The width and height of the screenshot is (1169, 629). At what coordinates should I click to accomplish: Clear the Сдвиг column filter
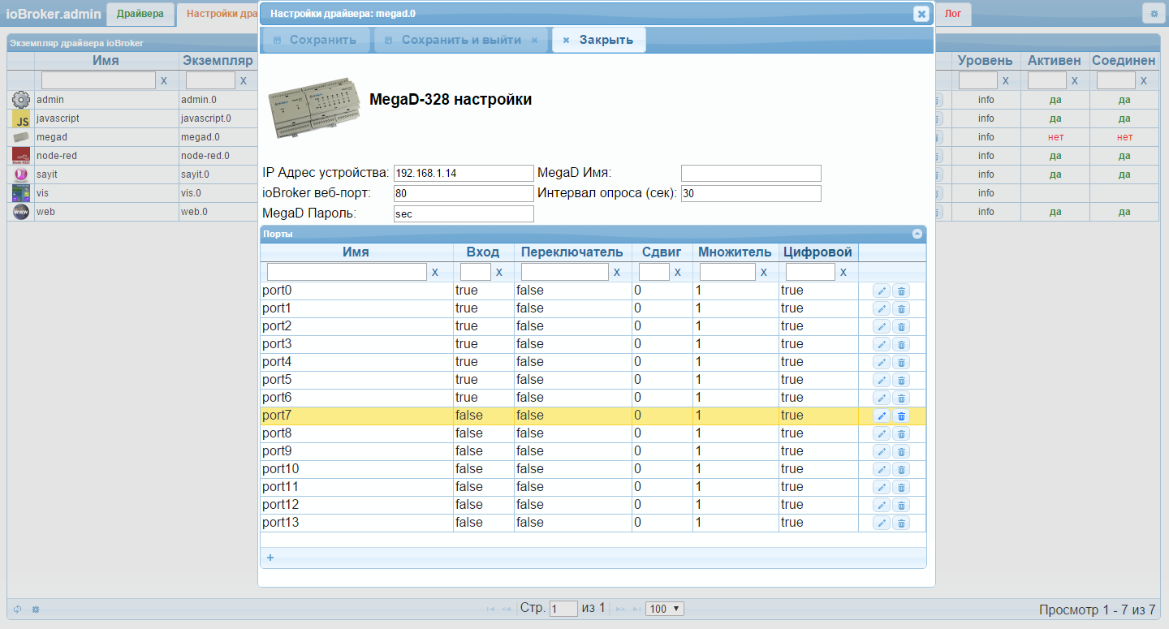coord(678,273)
